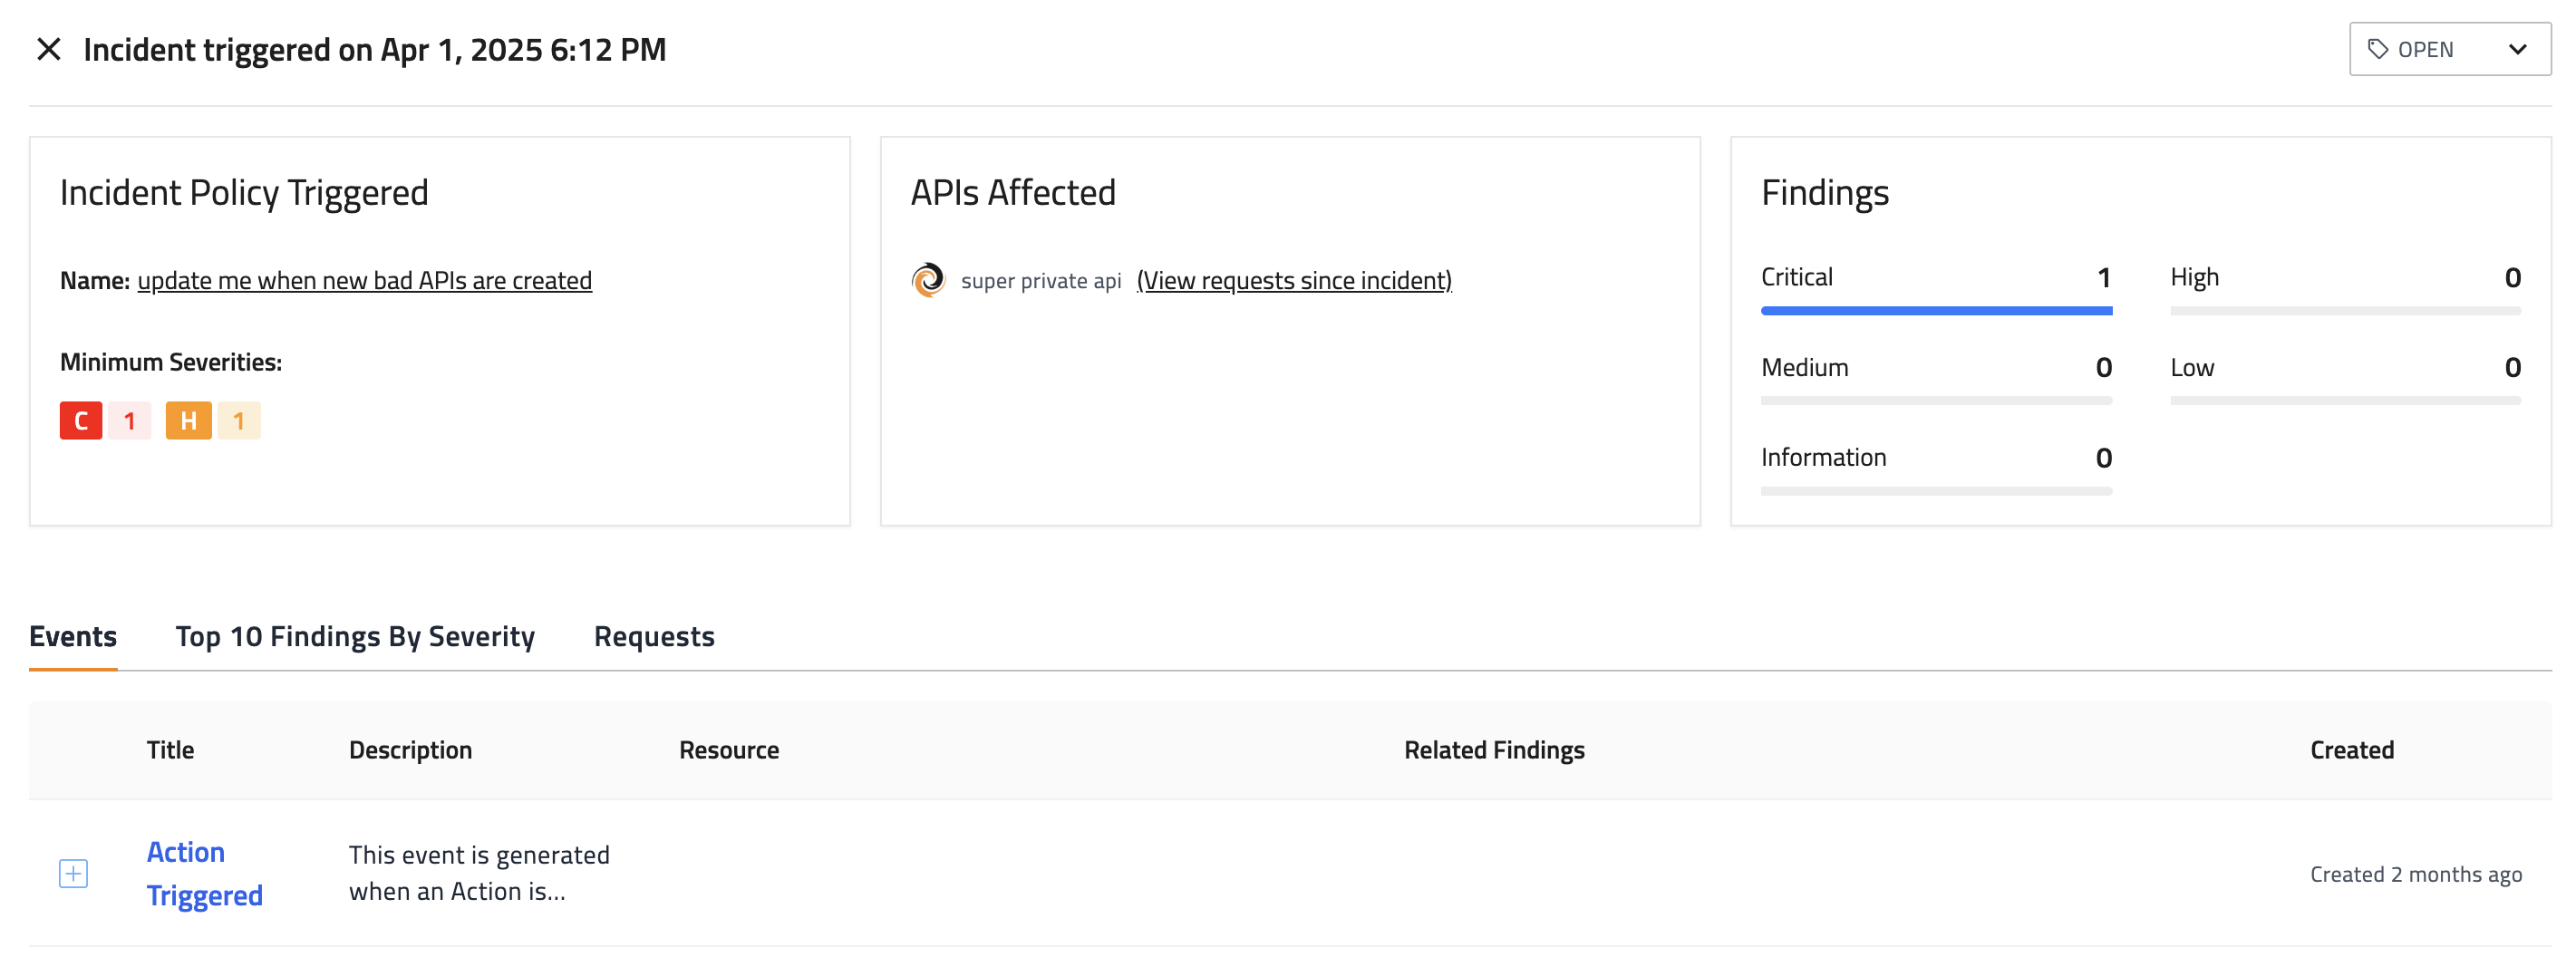Open the policy name link

click(x=364, y=280)
